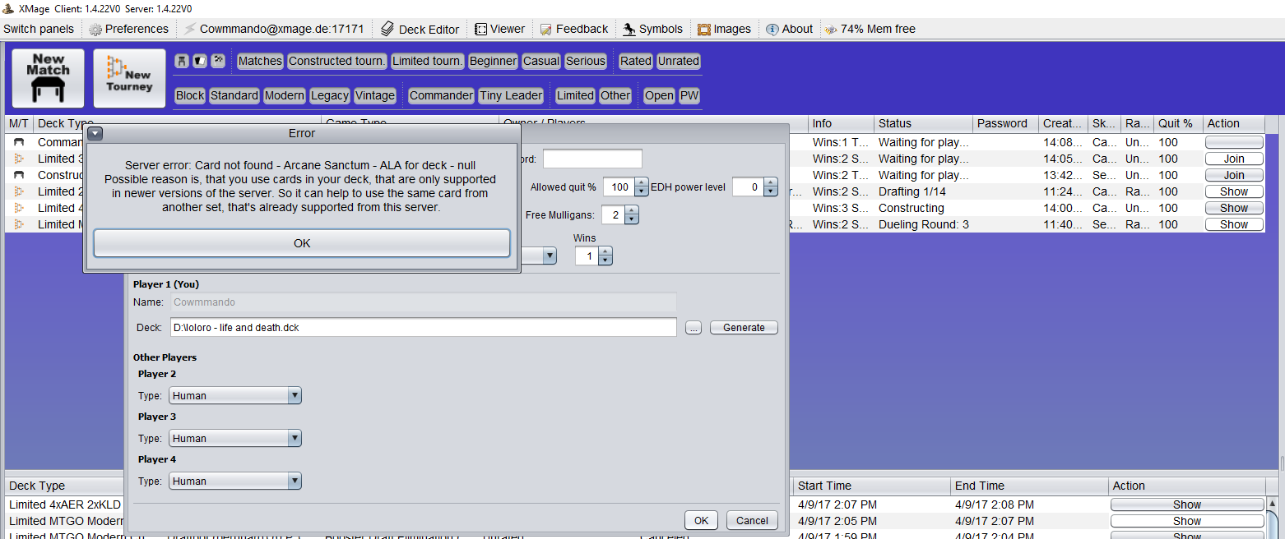1285x539 pixels.
Task: Toggle the Rated tables filter
Action: point(635,61)
